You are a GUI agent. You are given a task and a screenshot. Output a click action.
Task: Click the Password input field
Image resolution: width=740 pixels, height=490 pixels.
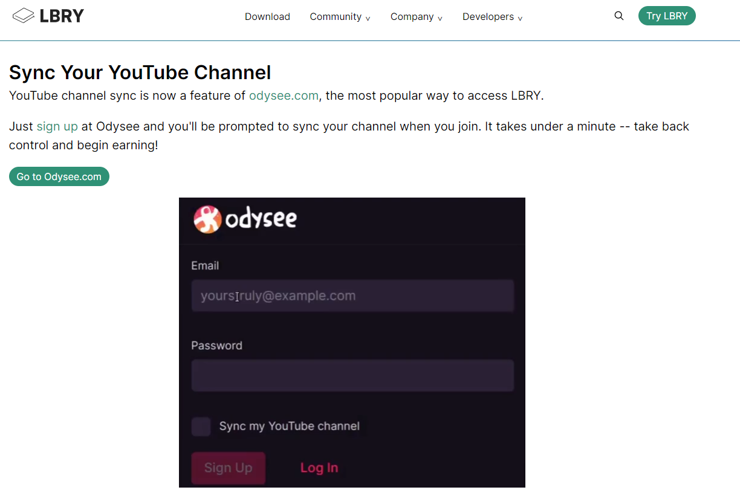pyautogui.click(x=352, y=375)
